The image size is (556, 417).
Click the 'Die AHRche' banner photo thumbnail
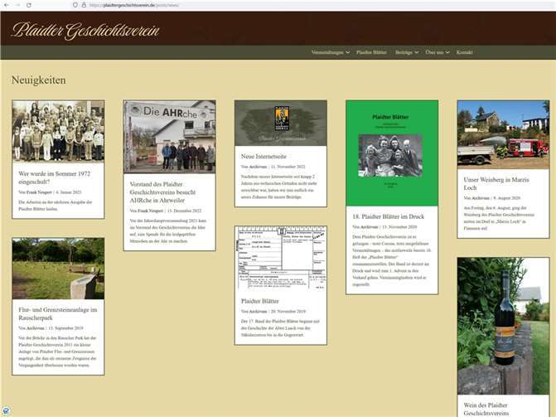[170, 137]
